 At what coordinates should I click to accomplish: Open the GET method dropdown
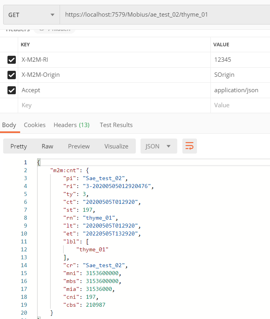click(31, 15)
